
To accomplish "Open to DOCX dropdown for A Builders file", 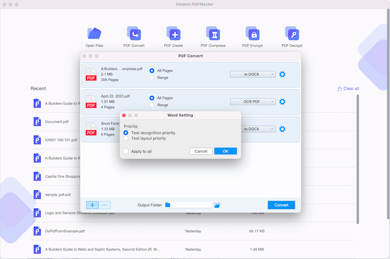I will 253,74.
